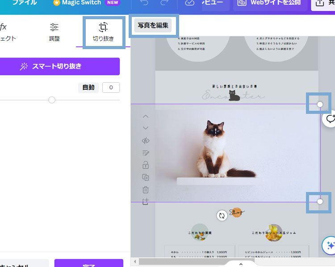Click the Shop orange logo
This screenshot has height=267, width=335.
(x=236, y=213)
